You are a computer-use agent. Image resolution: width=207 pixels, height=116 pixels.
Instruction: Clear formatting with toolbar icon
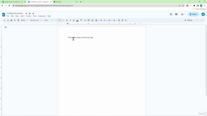pyautogui.click(x=126, y=20)
